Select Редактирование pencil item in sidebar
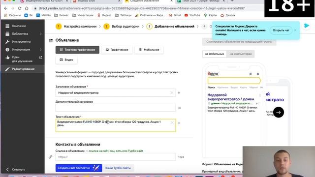This screenshot has height=177, width=315. click(23, 69)
